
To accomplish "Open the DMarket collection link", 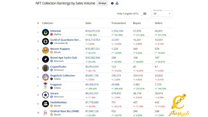I will click(x=56, y=31).
